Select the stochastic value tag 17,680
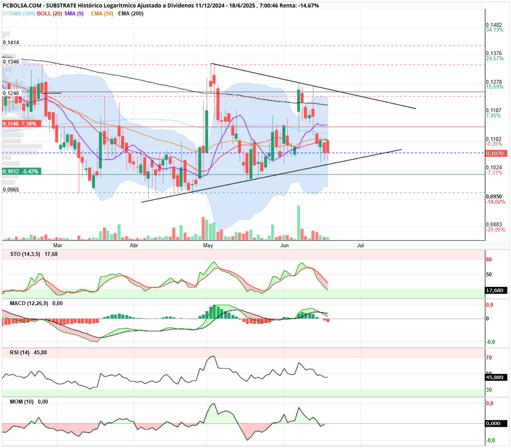 (x=496, y=290)
